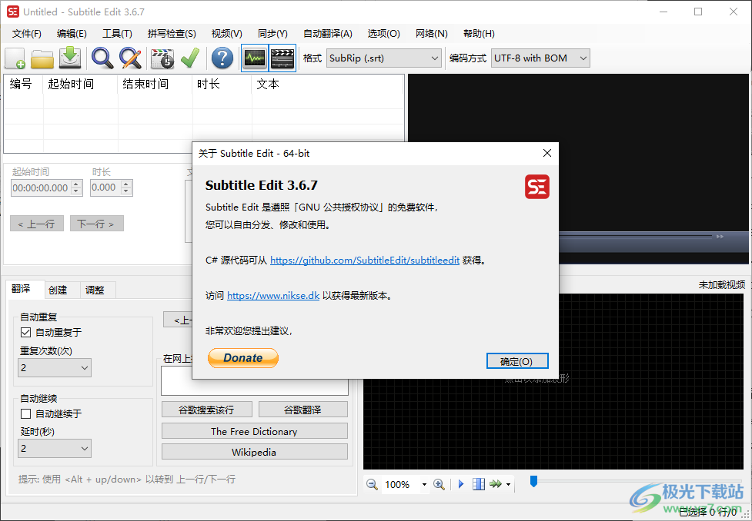
Task: Open Find with the magnifier icon
Action: [102, 58]
